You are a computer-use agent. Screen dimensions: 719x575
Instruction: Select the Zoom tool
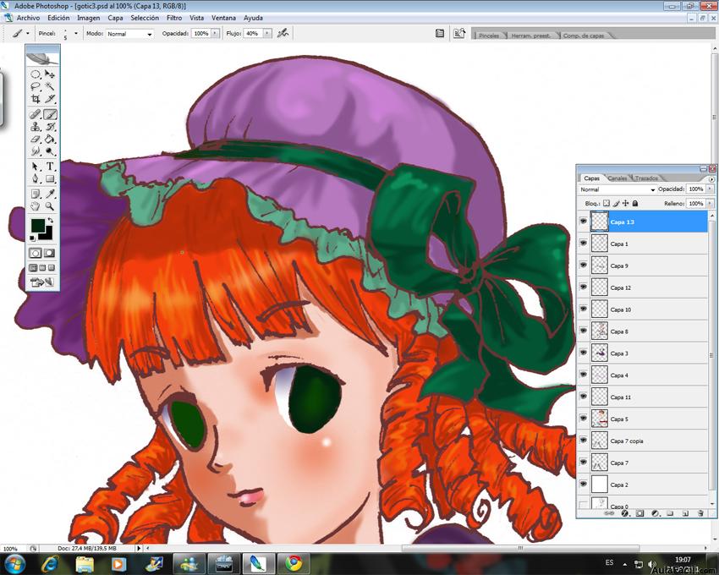point(50,206)
